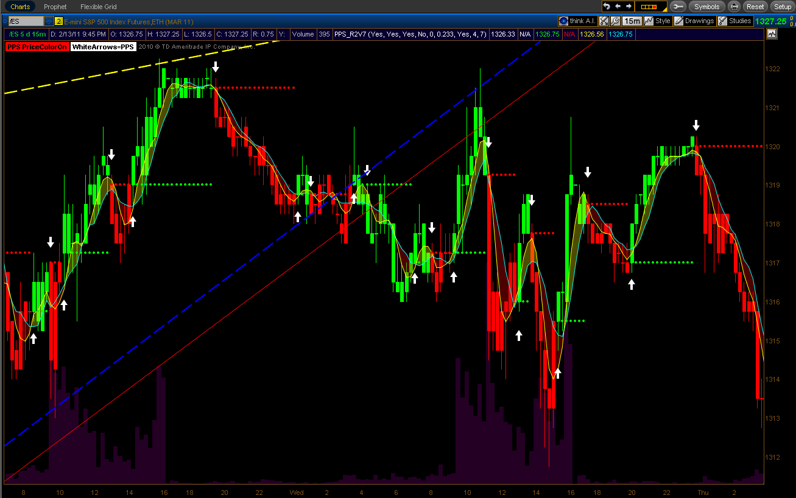Click the 'Volume' study label
Image resolution: width=796 pixels, height=498 pixels.
pos(303,35)
